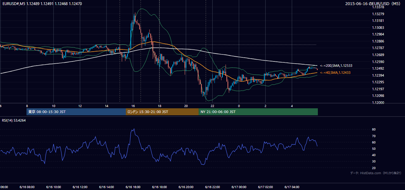The width and height of the screenshot is (405, 190).
Task: Click price axis value 1.12197
Action: 378,89
